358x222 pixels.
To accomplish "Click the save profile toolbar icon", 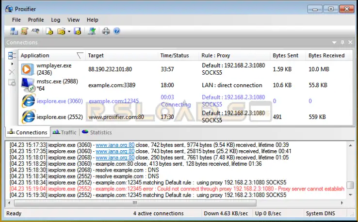I will [x=77, y=31].
